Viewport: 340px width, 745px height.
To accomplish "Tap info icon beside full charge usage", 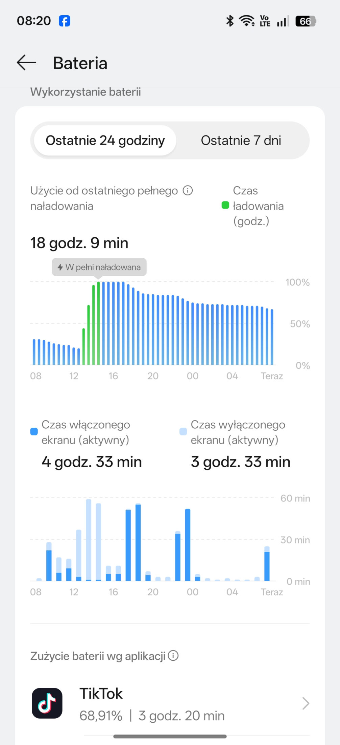I will click(x=188, y=191).
